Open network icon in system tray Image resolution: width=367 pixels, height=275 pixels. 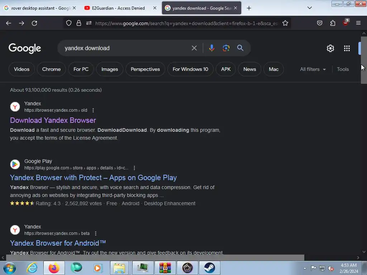tap(322, 268)
